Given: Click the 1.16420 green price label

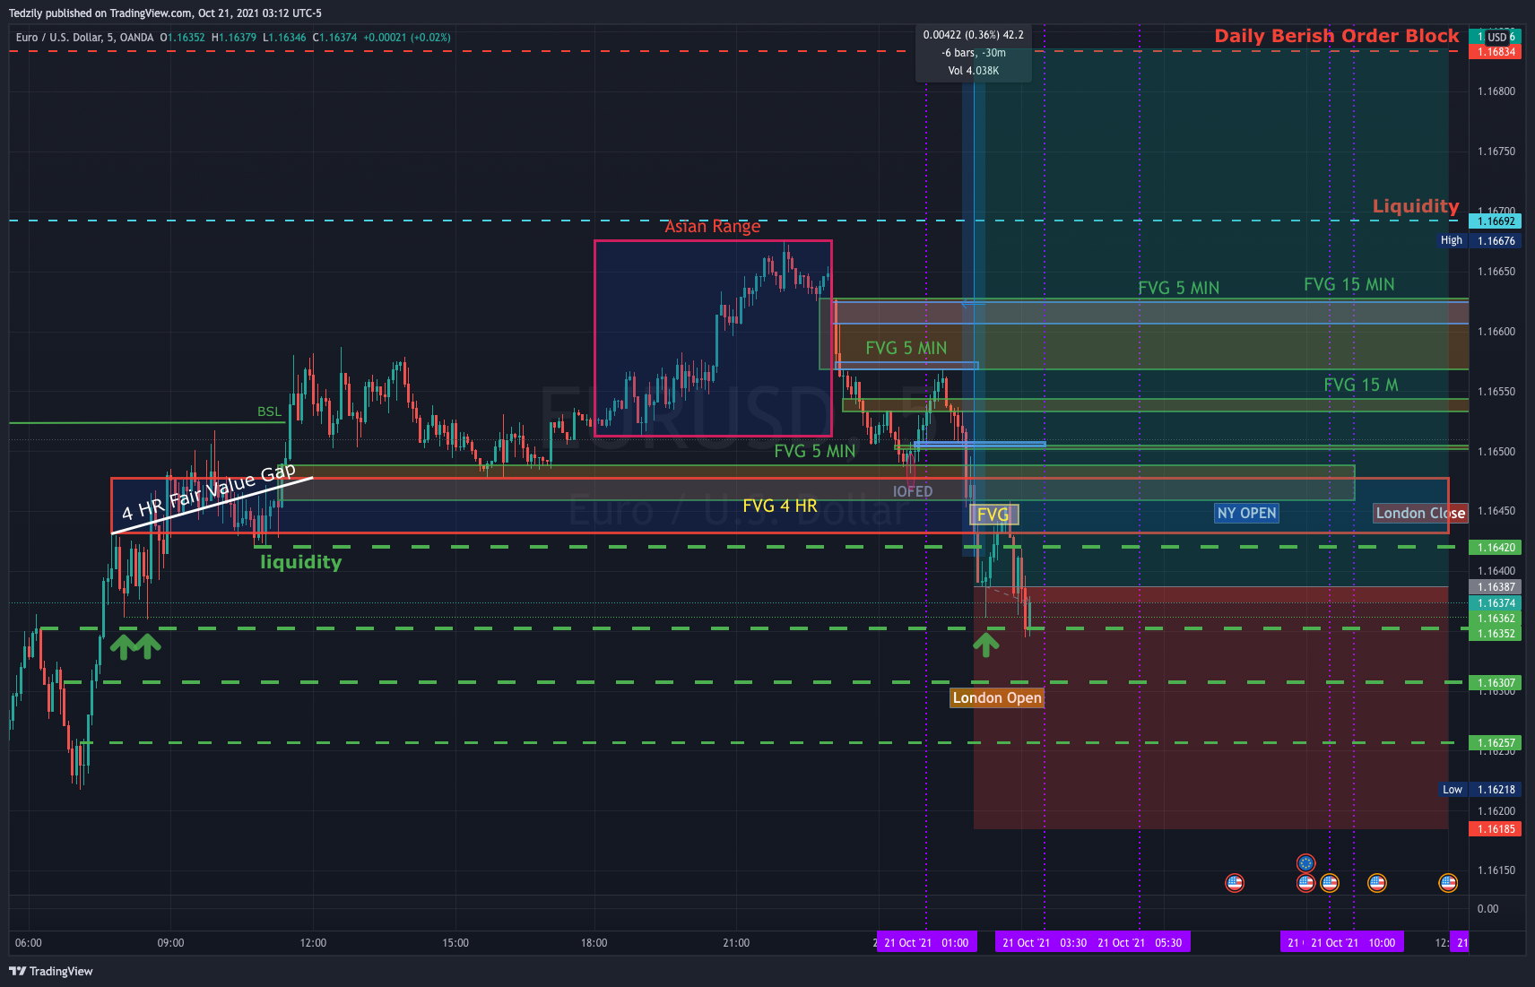Looking at the screenshot, I should (1495, 547).
